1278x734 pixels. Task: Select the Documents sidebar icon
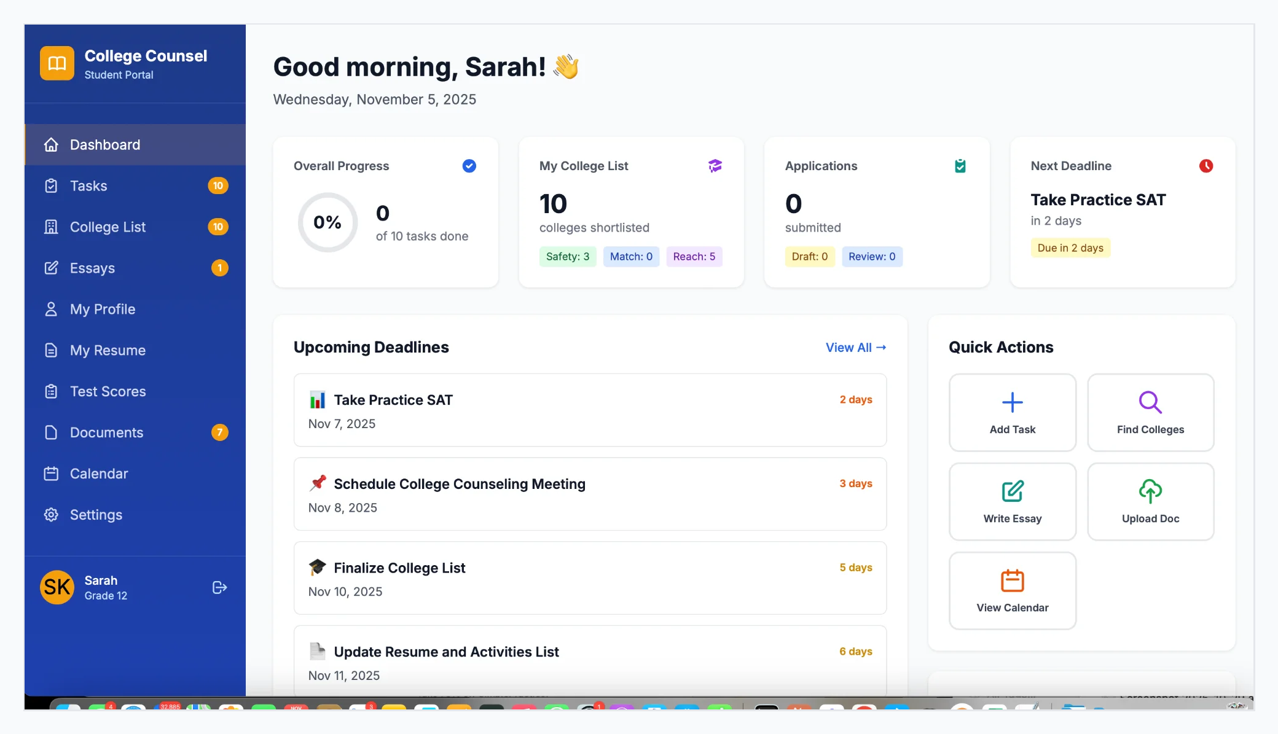click(x=52, y=432)
